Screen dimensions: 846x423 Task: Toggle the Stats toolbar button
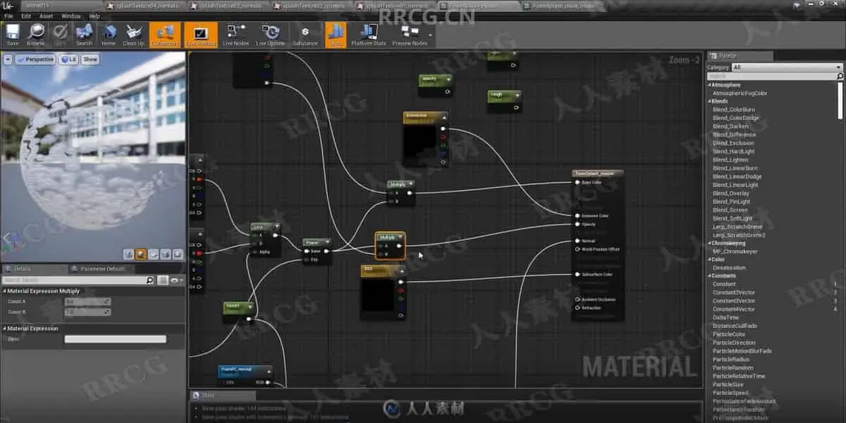335,35
